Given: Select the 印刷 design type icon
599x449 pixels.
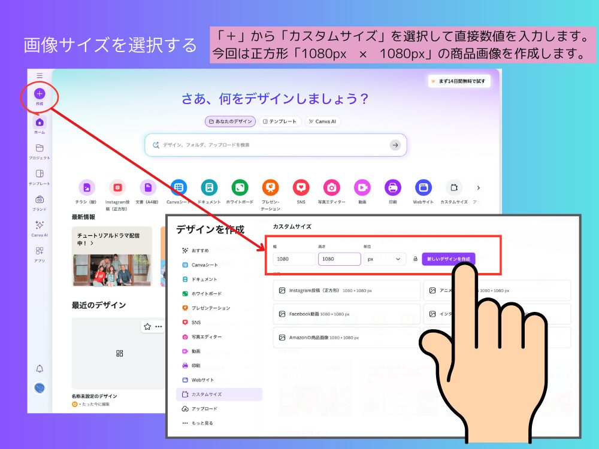Looking at the screenshot, I should pyautogui.click(x=393, y=189).
